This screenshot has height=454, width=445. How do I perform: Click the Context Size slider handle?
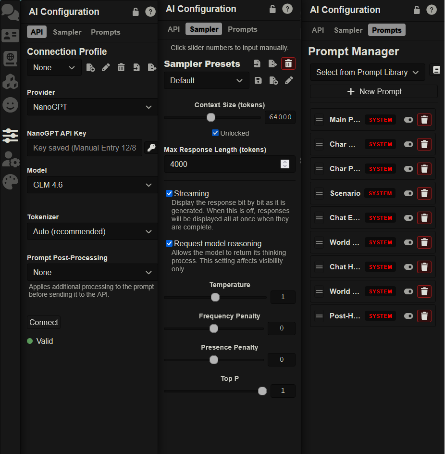[x=211, y=117]
